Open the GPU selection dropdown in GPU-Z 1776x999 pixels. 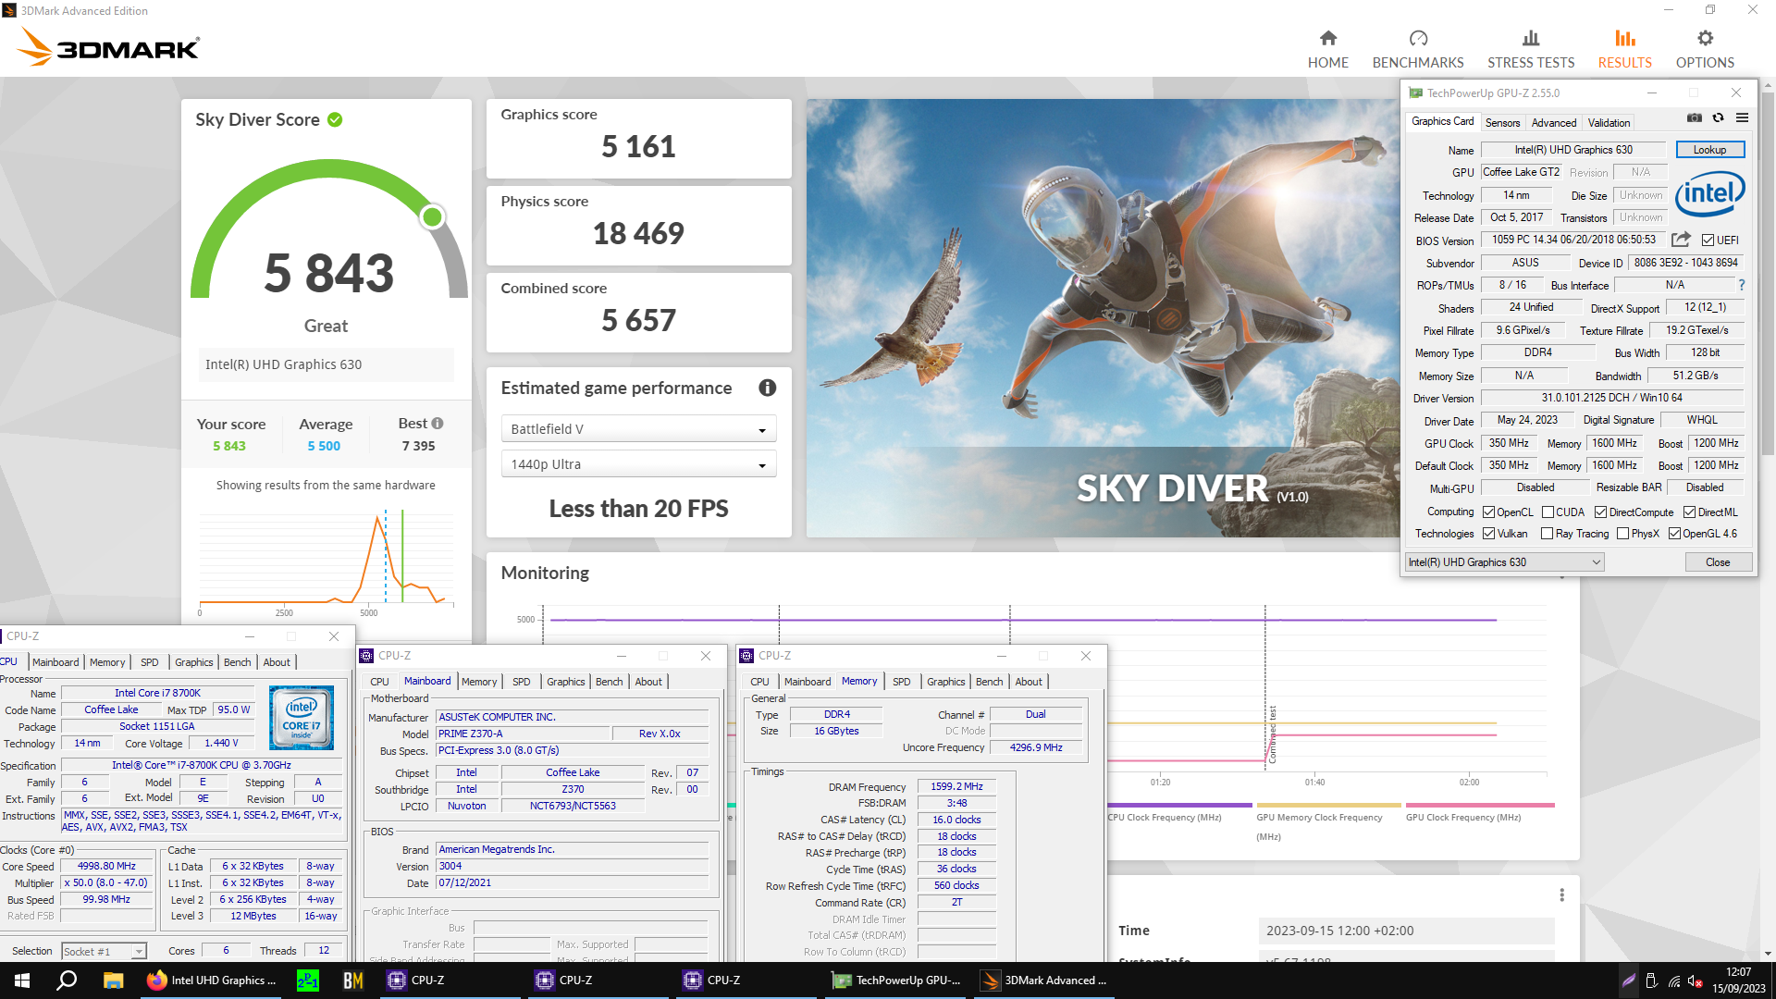tap(1504, 562)
